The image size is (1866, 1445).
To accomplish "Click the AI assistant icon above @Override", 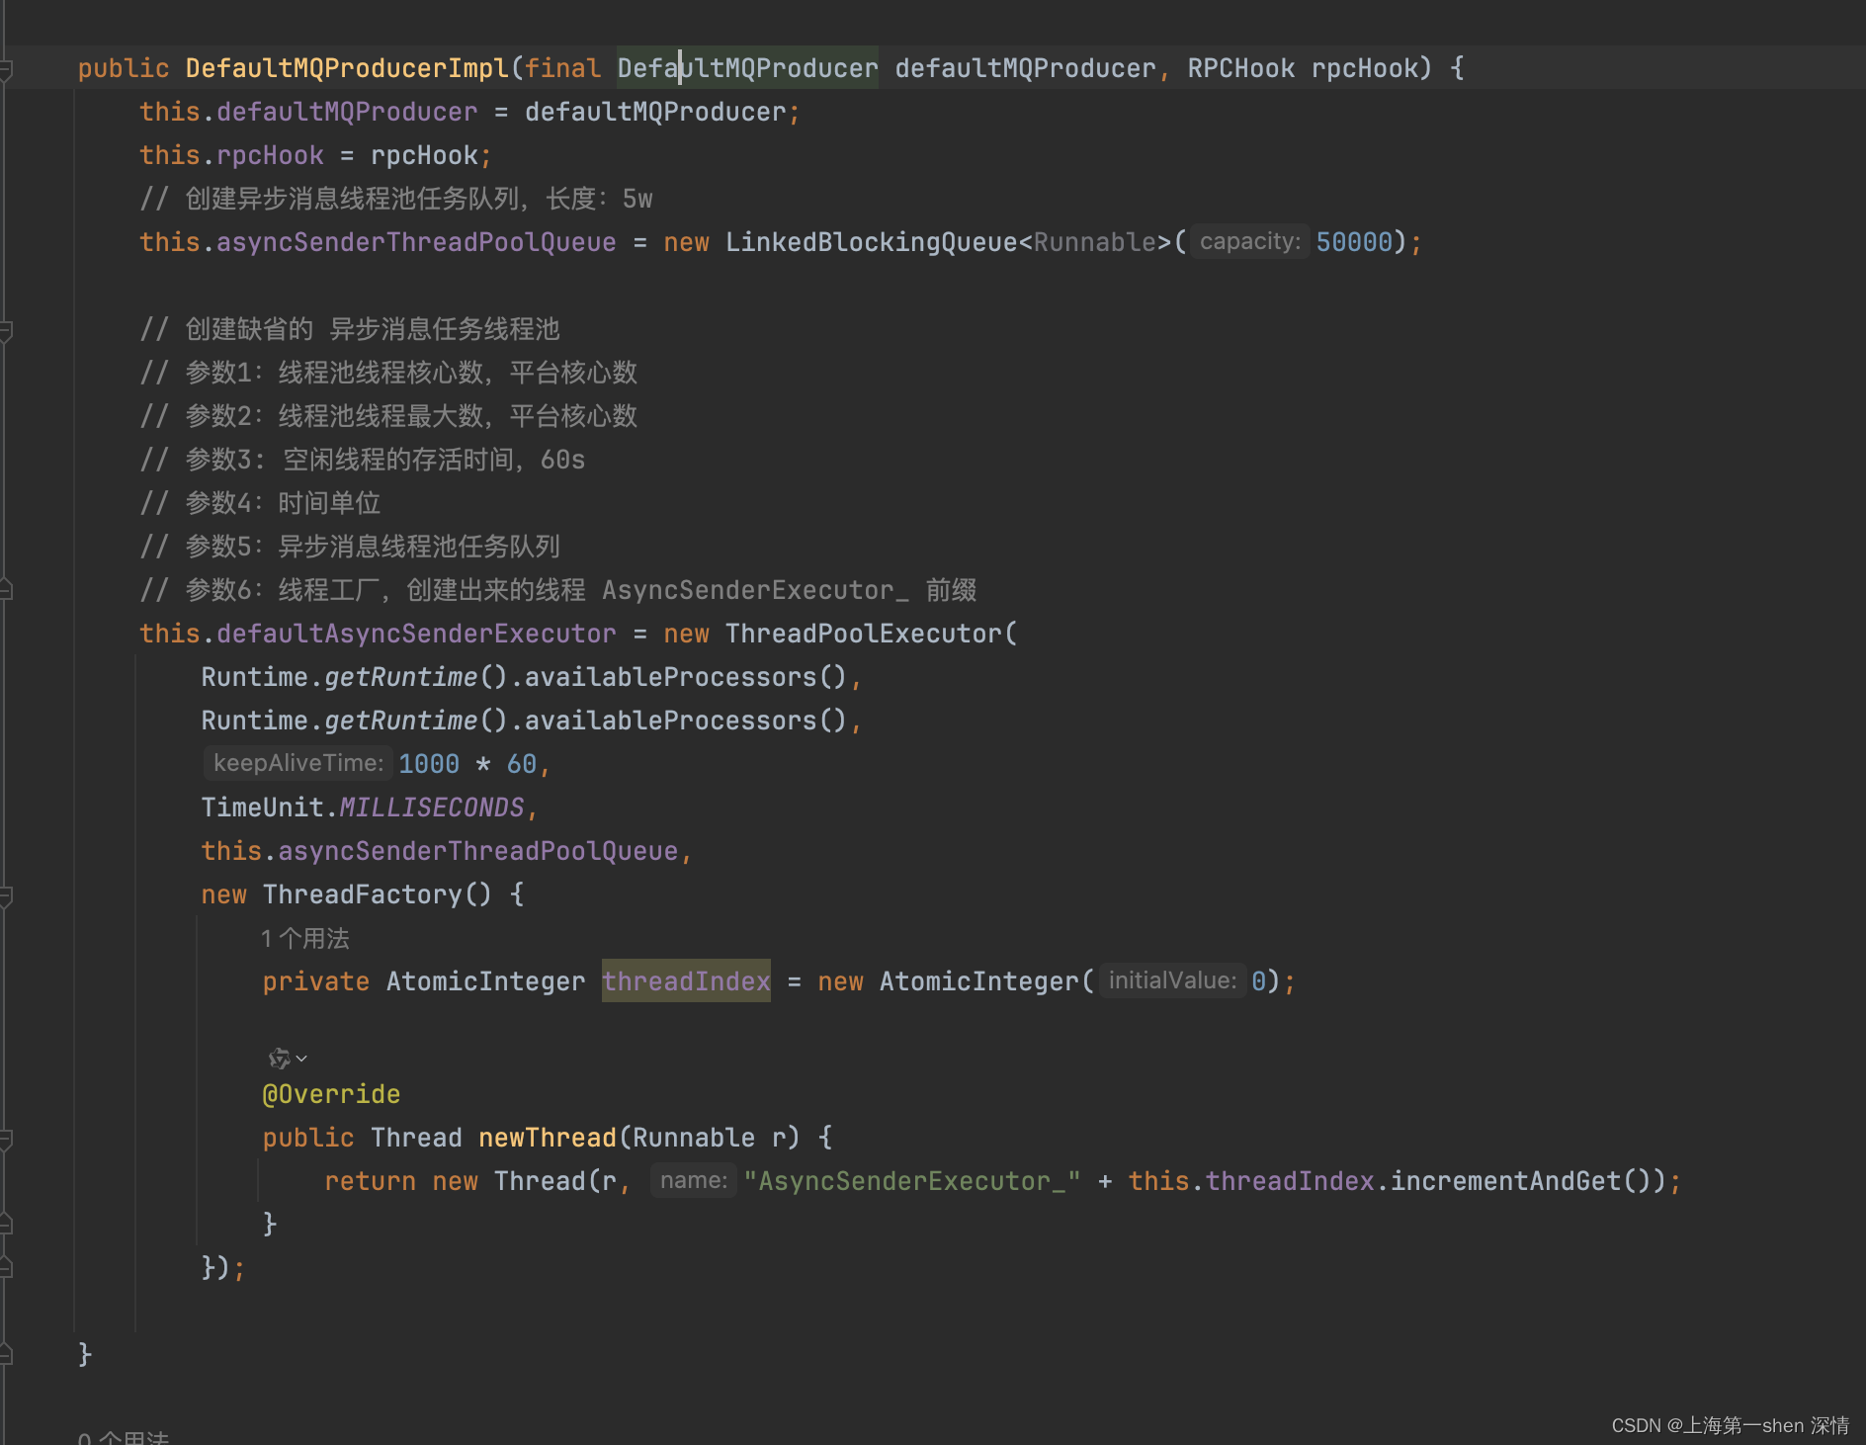I will coord(279,1059).
